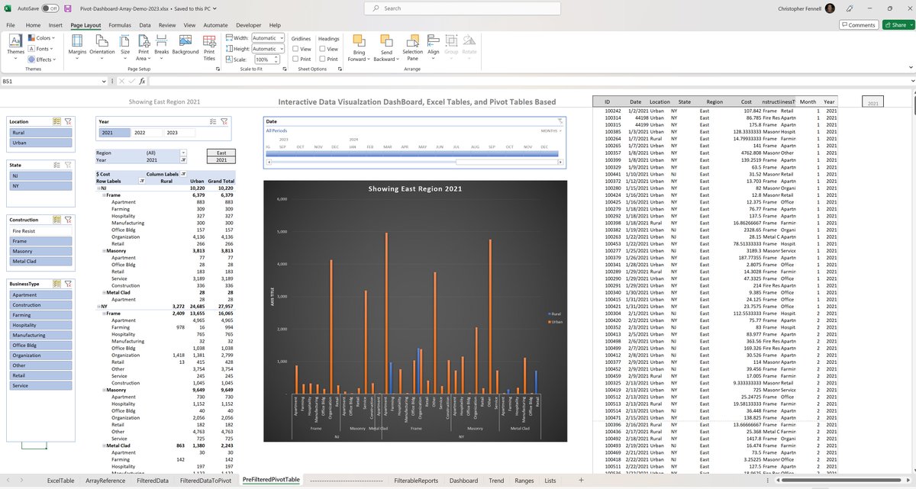Toggle multi-select icon on Year slicer
The width and height of the screenshot is (916, 489).
[214, 121]
